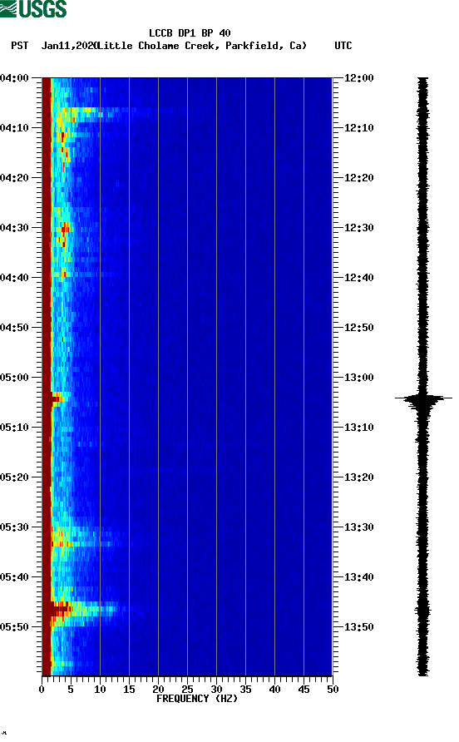Click the 04:50 PST time label

(14, 328)
